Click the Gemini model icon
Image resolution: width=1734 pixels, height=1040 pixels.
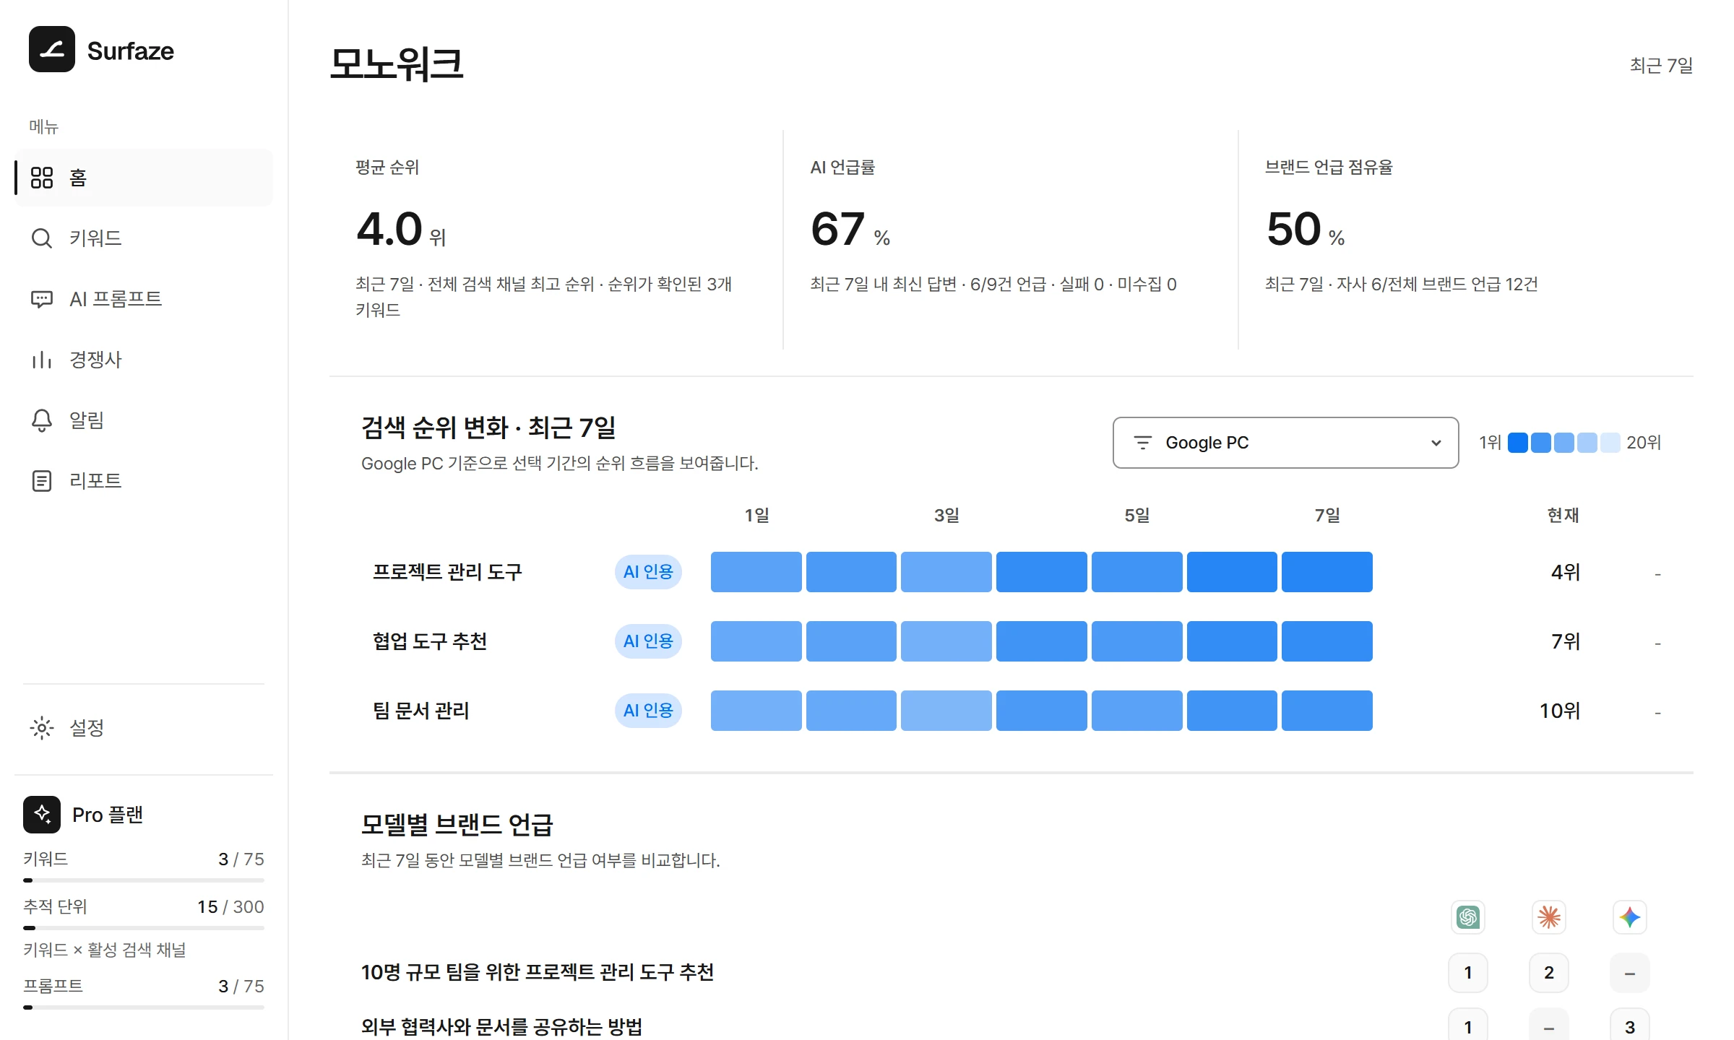pyautogui.click(x=1630, y=917)
